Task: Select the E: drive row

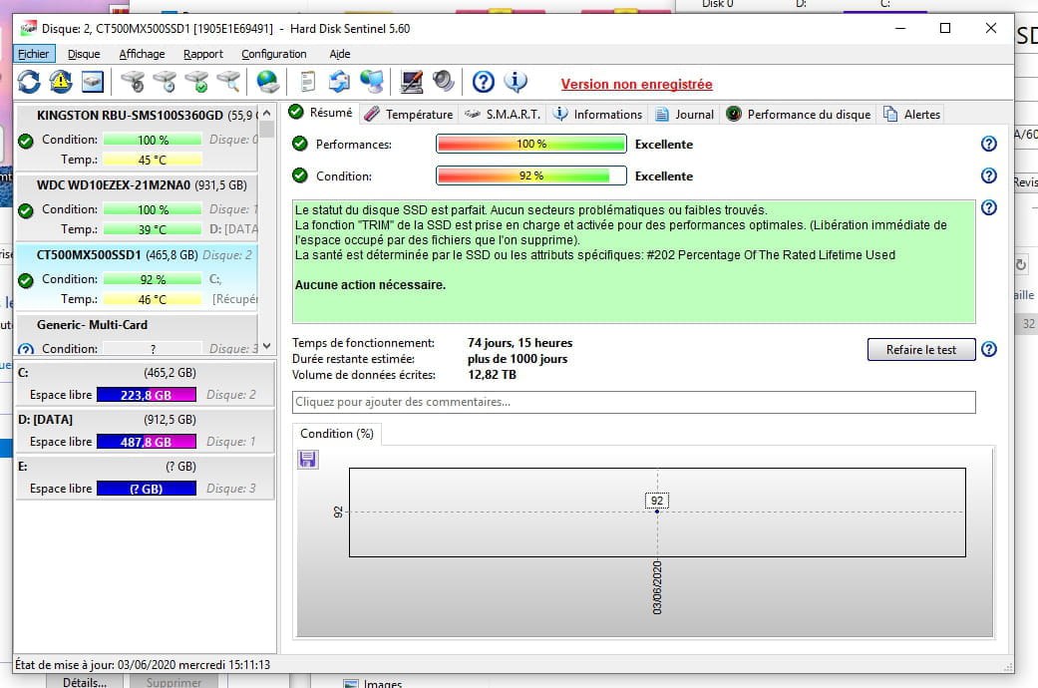Action: point(145,477)
